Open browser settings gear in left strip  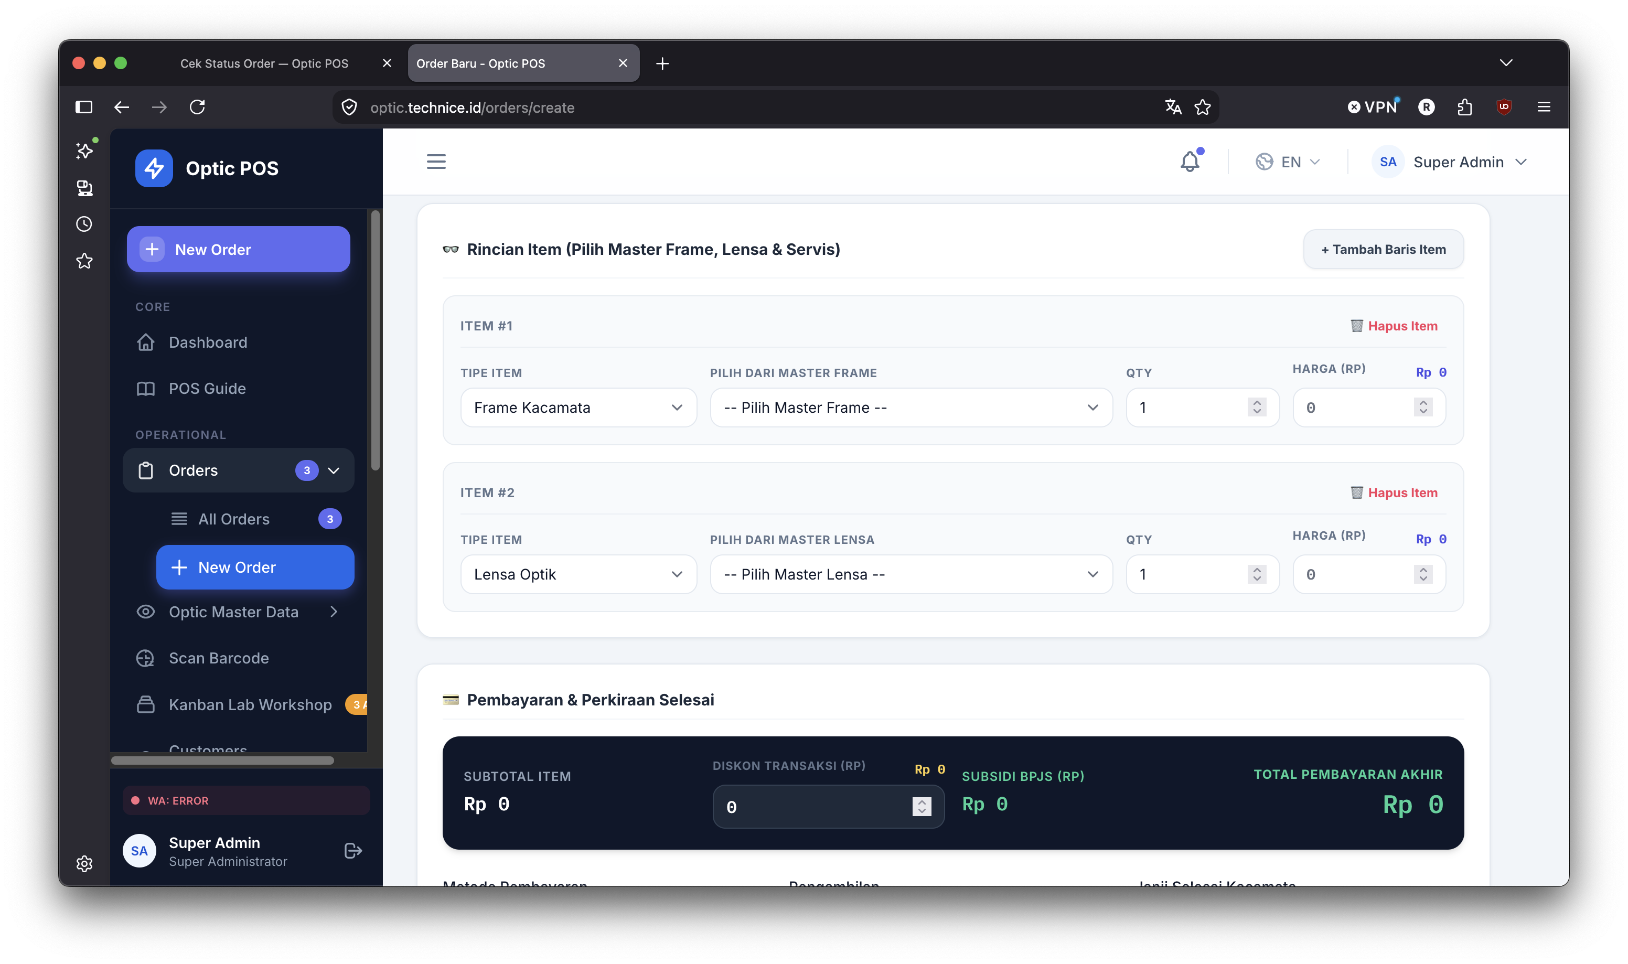click(84, 863)
